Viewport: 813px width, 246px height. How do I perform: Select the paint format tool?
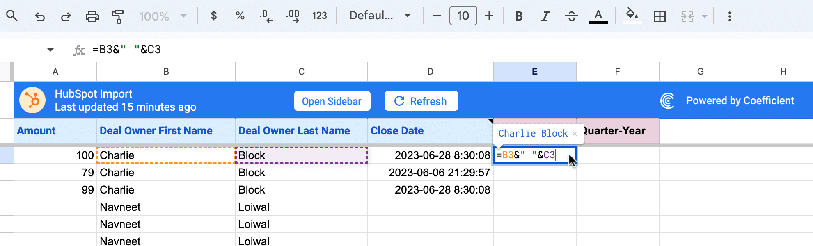coord(118,16)
